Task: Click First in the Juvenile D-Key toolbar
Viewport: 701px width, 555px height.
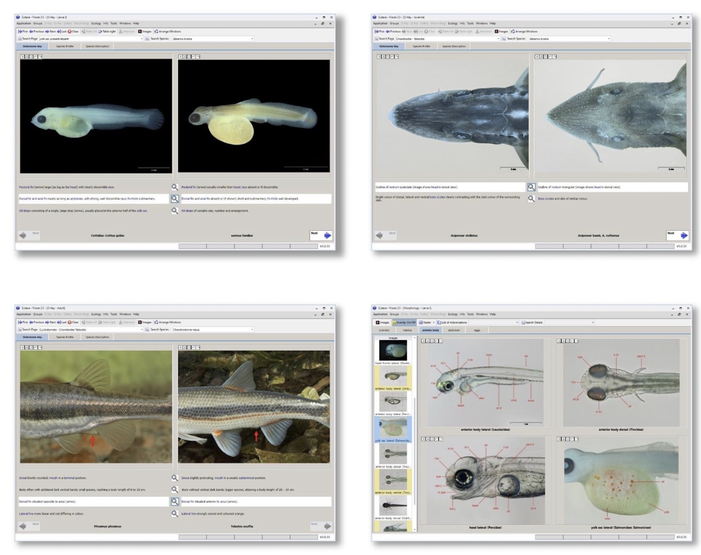Action: click(379, 31)
